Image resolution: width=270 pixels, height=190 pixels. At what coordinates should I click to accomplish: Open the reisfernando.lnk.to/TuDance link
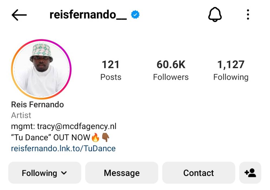point(63,148)
